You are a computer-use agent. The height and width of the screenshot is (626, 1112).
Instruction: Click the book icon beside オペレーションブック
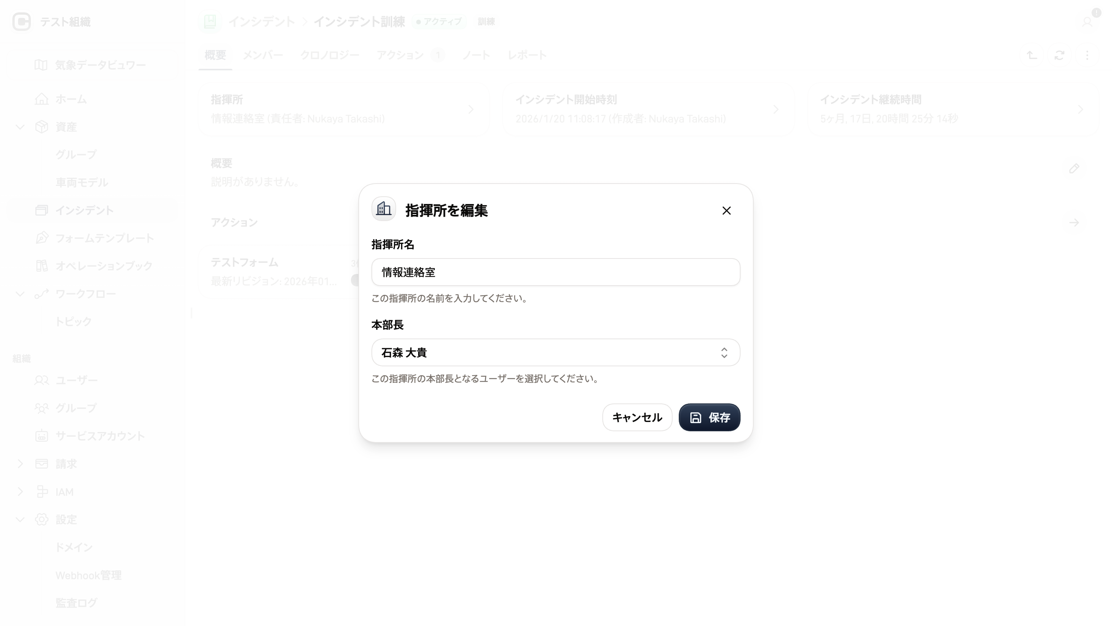coord(41,266)
